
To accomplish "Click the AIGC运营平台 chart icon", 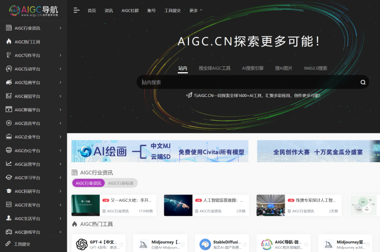I will tap(9, 164).
